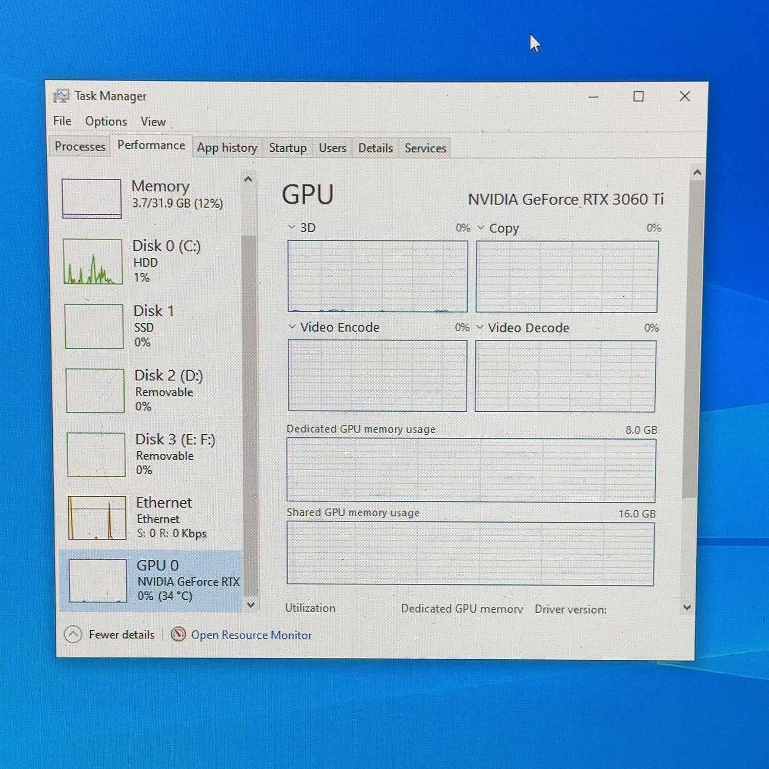Click the Fewer details circle arrow icon

click(x=73, y=634)
